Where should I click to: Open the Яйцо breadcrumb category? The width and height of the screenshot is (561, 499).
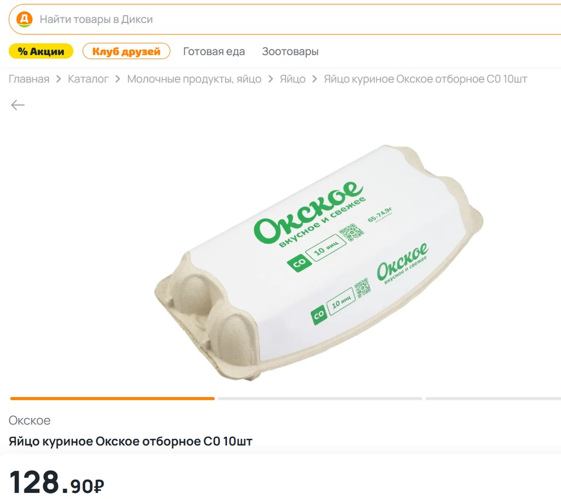(293, 79)
